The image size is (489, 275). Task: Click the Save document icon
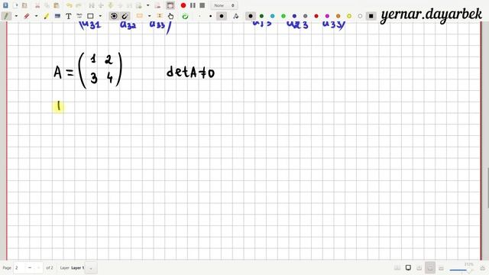tap(5, 5)
